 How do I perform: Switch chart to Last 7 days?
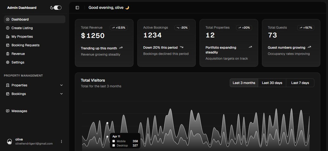pos(300,83)
